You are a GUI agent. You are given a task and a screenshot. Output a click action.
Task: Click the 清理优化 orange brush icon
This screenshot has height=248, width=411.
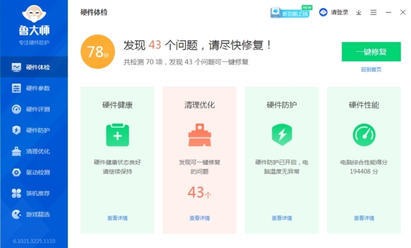point(200,135)
